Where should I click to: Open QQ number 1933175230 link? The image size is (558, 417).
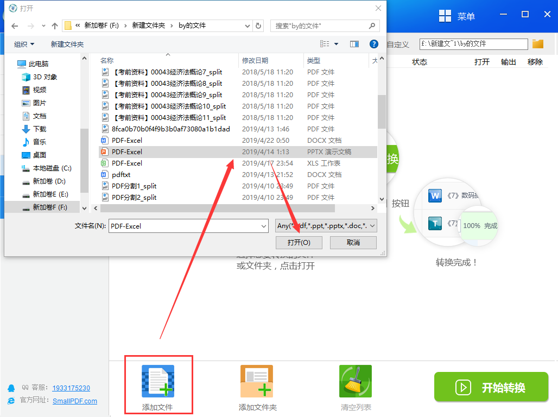(71, 388)
